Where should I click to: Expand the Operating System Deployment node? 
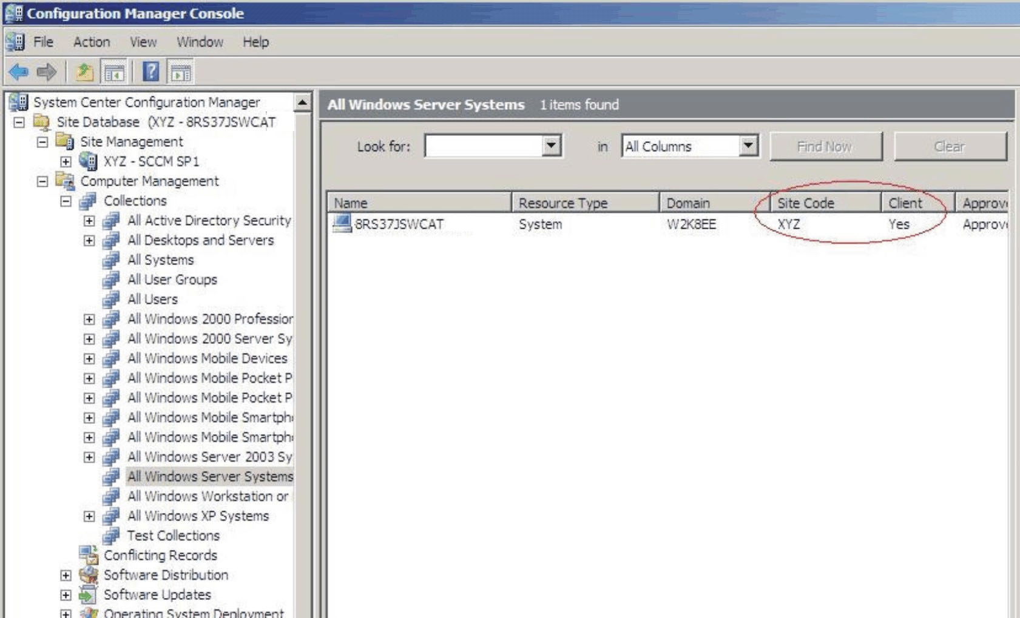tap(66, 614)
